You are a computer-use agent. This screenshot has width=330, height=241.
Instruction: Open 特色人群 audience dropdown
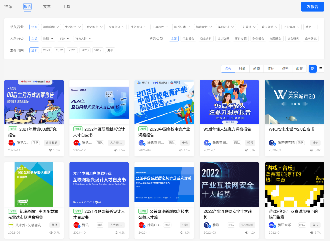[83, 39]
